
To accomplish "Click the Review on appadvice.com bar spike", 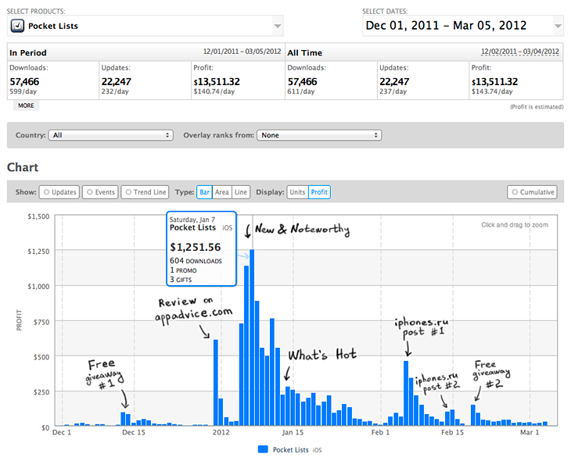I will (x=216, y=383).
